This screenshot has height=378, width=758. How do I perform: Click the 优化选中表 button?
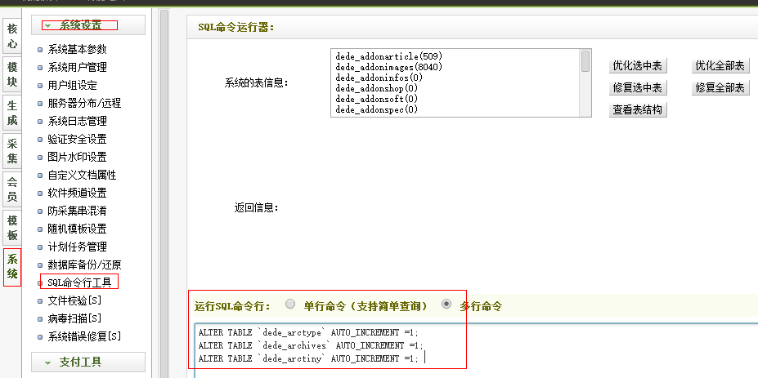coord(638,66)
